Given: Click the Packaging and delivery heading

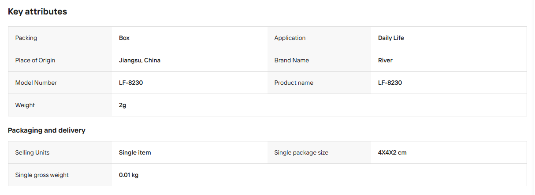Looking at the screenshot, I should (47, 130).
